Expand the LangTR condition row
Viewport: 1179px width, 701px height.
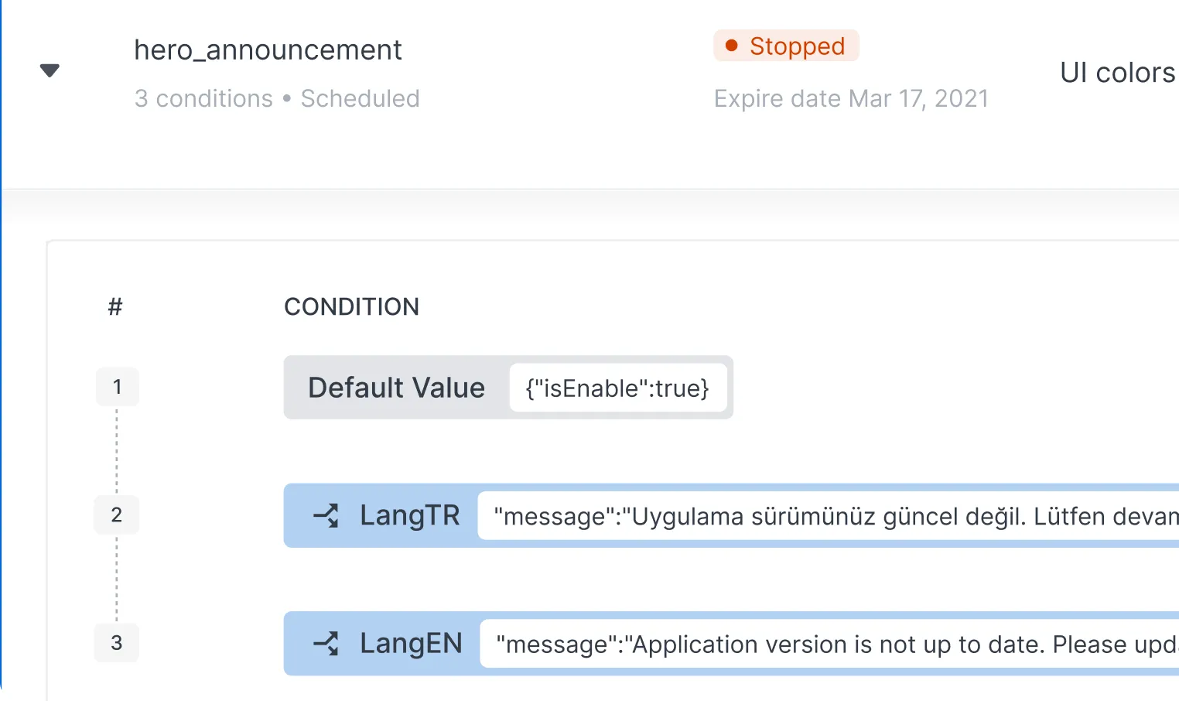410,515
